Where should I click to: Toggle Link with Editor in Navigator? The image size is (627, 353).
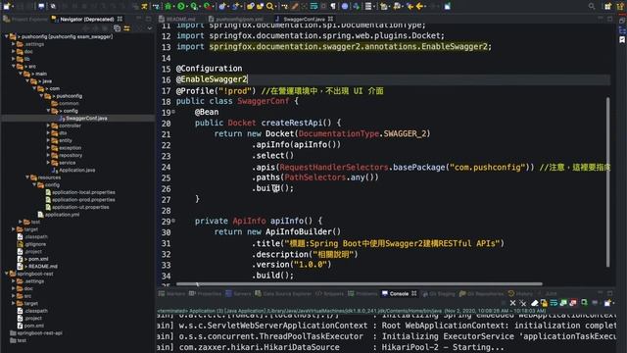(x=126, y=28)
